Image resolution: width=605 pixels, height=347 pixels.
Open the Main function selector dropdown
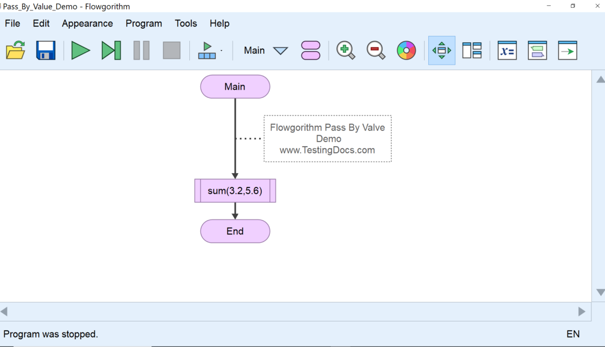pyautogui.click(x=265, y=51)
